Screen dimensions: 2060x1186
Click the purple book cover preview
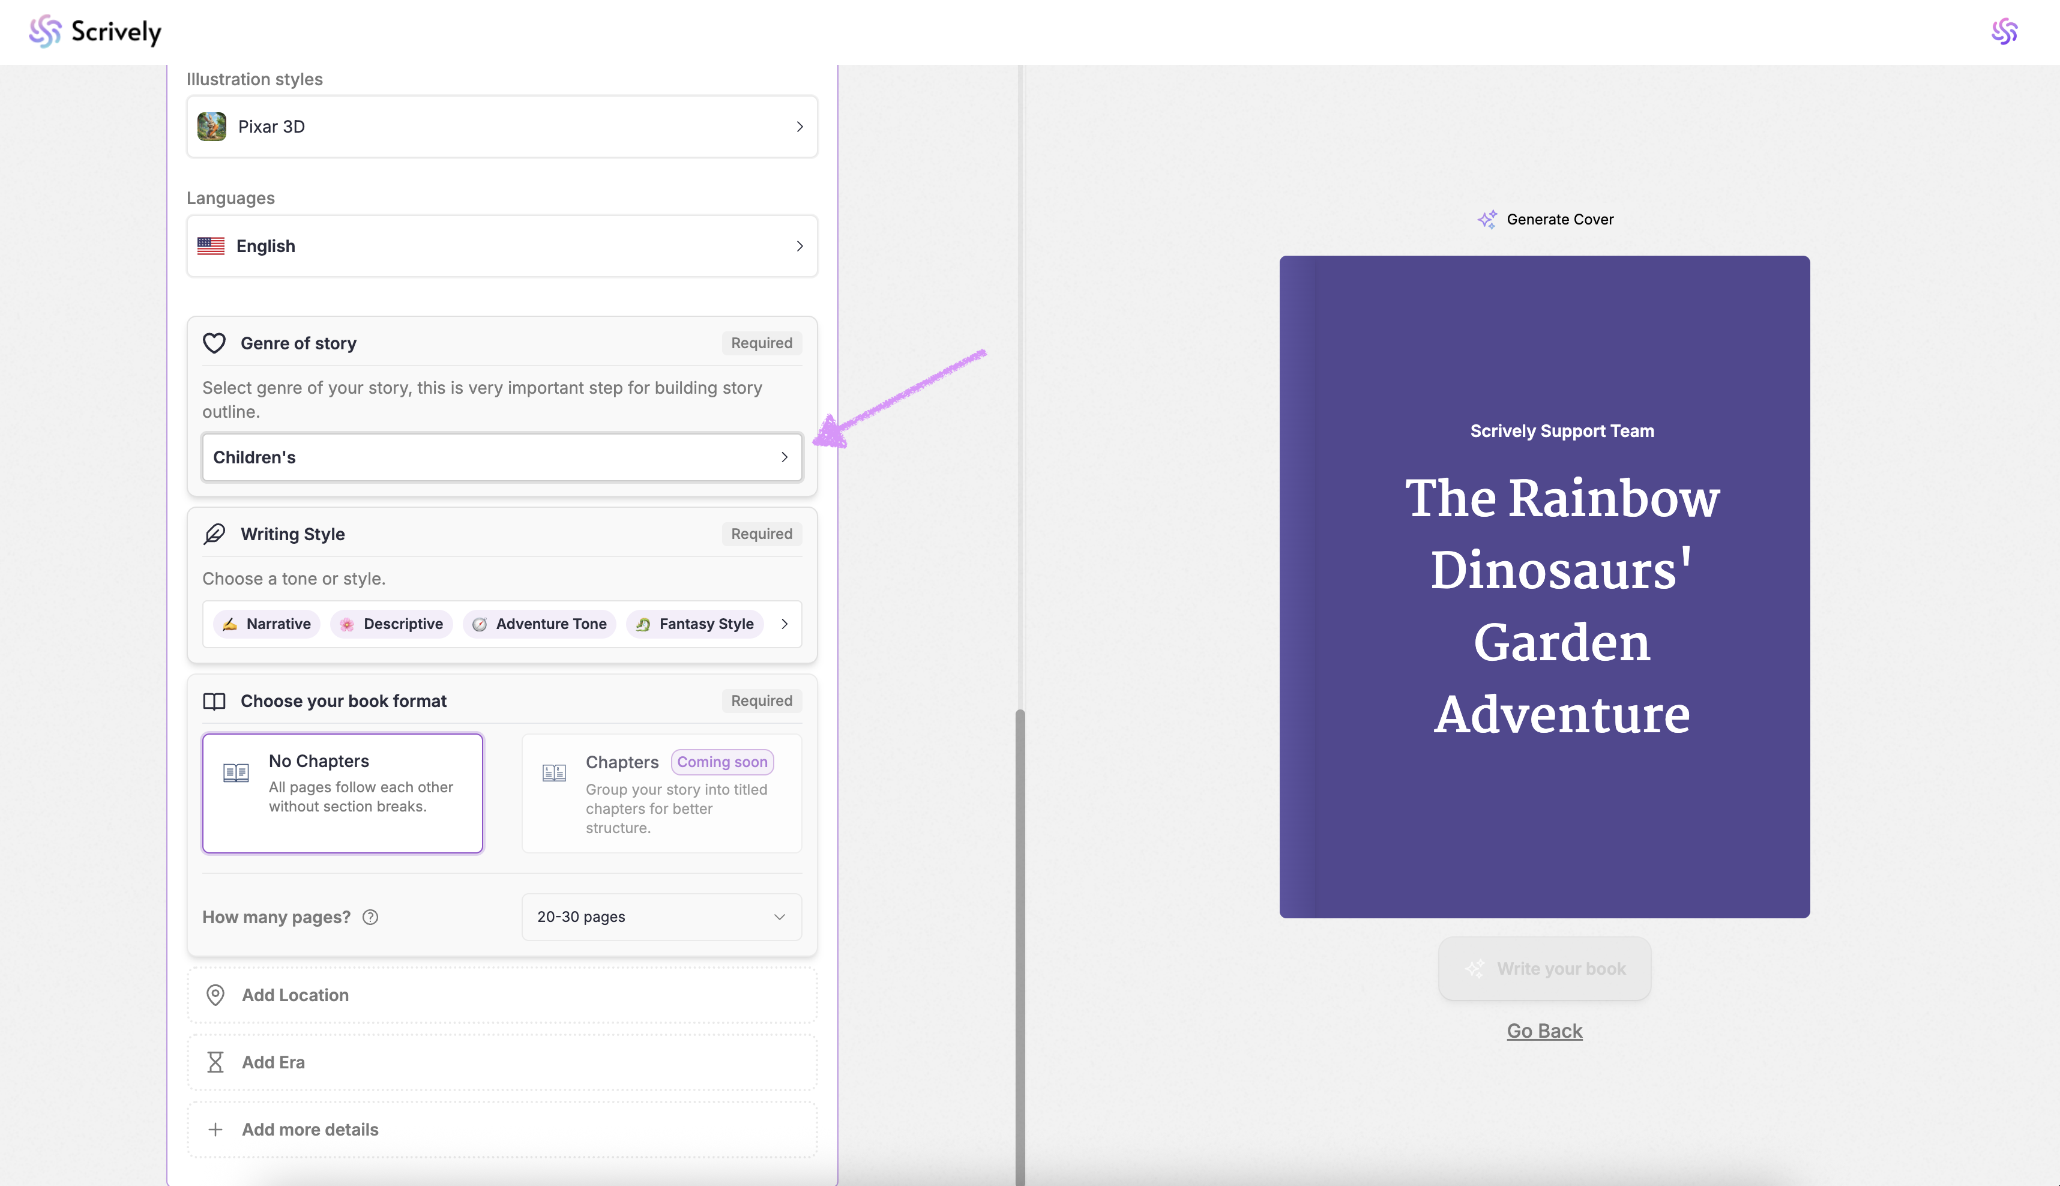tap(1544, 586)
